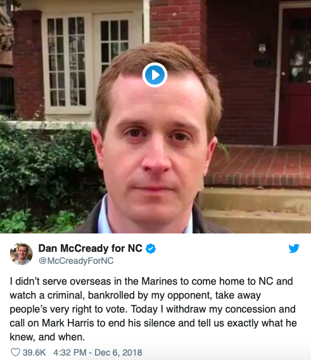This screenshot has height=360, width=311.
Task: Click the stone steps in the video frame
Action: [255, 209]
